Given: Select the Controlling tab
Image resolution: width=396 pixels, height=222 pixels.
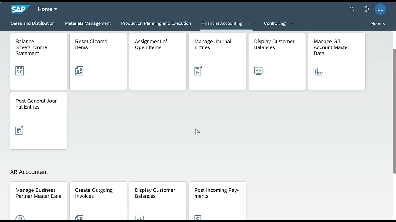Looking at the screenshot, I should [274, 23].
